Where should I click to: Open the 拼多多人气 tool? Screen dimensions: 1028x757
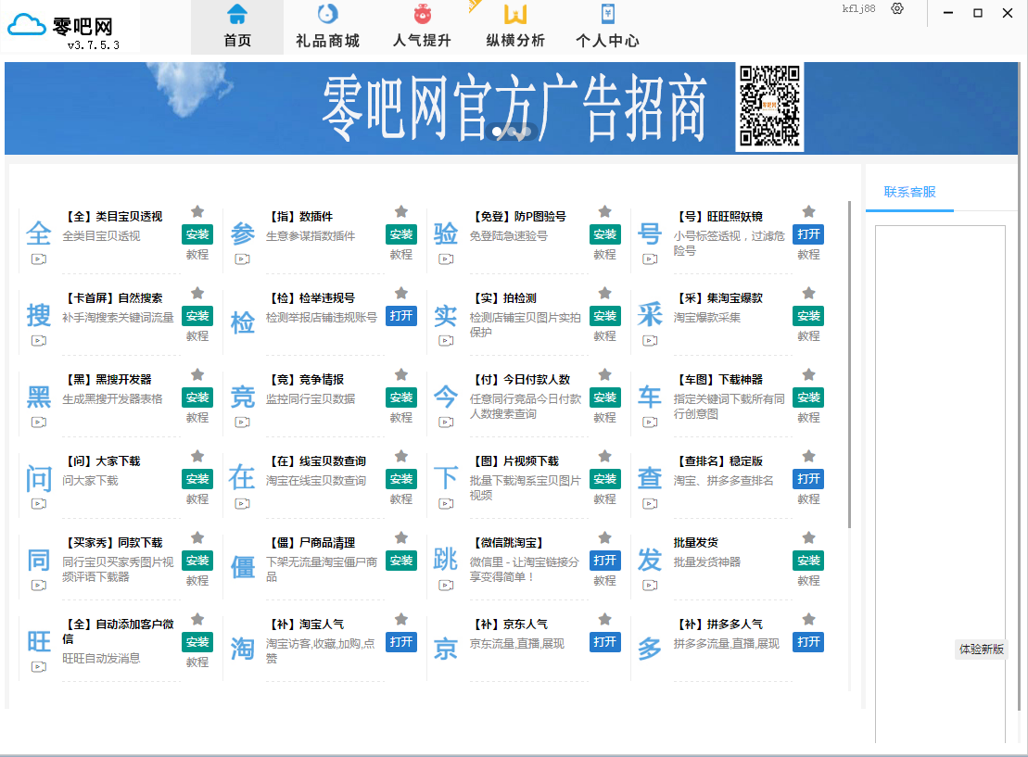point(808,642)
